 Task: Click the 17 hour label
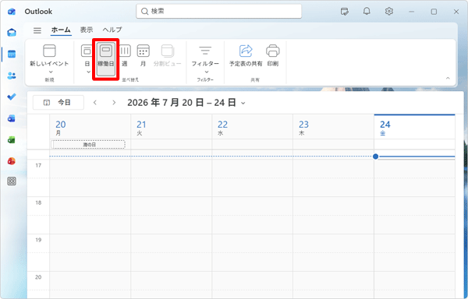pos(38,165)
